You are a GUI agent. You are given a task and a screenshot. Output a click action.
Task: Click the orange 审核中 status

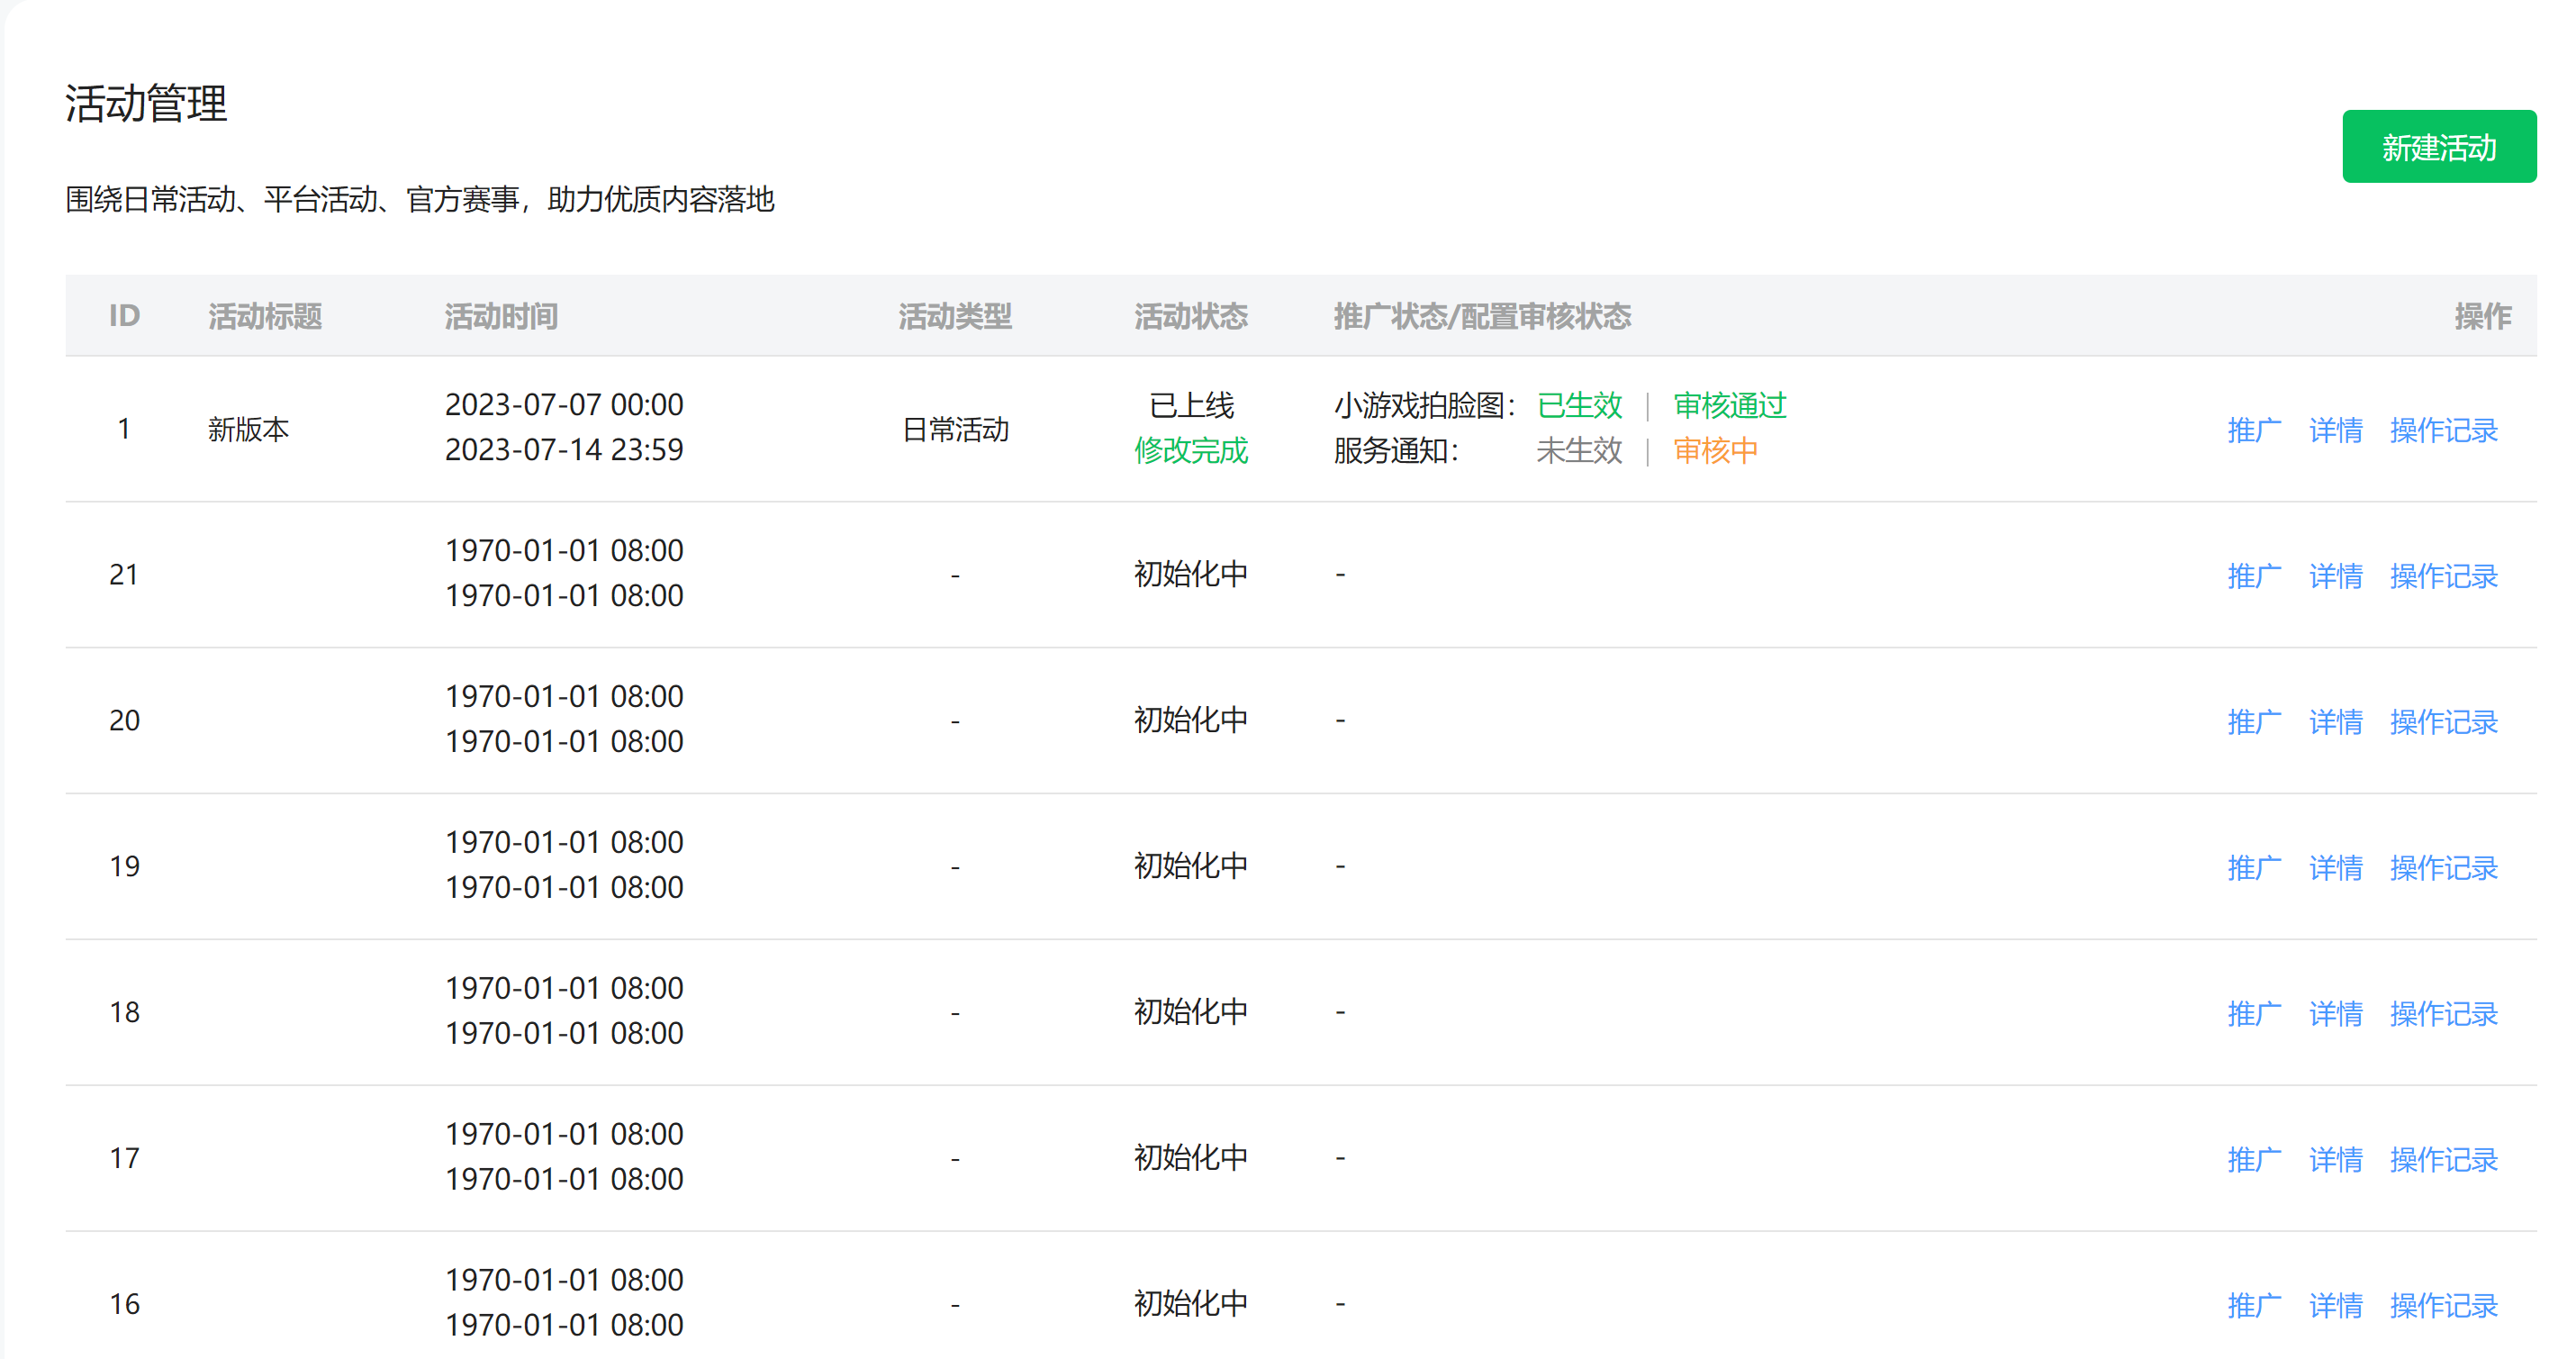(x=1715, y=451)
